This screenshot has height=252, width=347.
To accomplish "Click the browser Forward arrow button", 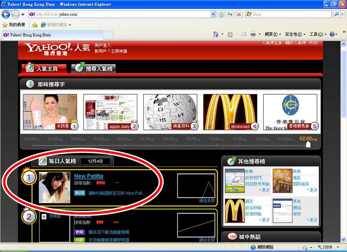I will click(x=15, y=14).
